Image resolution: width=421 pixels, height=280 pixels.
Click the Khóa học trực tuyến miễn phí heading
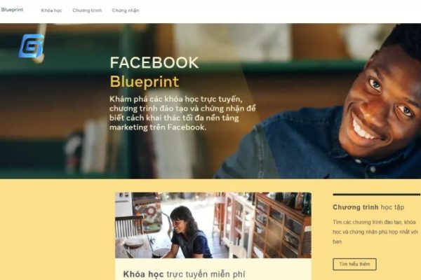coord(184,274)
